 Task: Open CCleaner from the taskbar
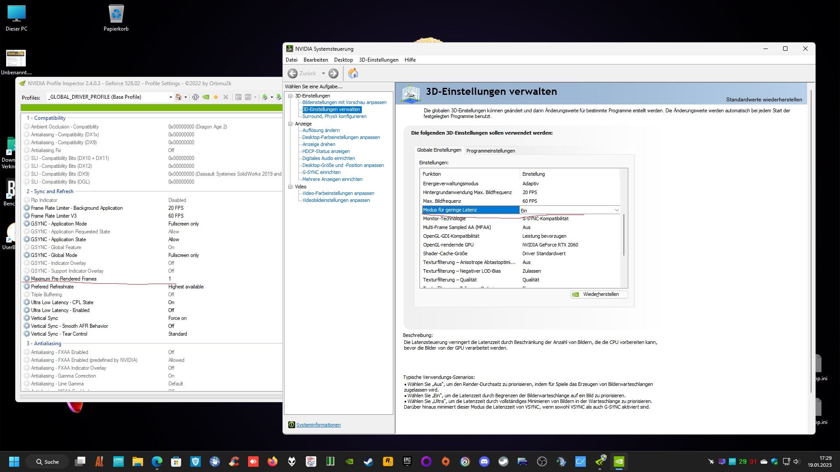tap(234, 462)
